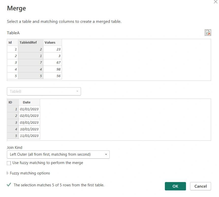219x197 pixels.
Task: Click the 10/01/2023 date cell
Action: [x=29, y=129]
